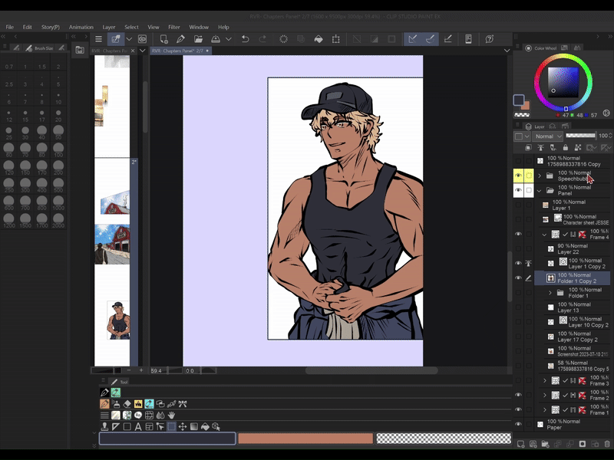This screenshot has width=614, height=460.
Task: Select the salmon sub drawing color bar
Action: (305, 439)
